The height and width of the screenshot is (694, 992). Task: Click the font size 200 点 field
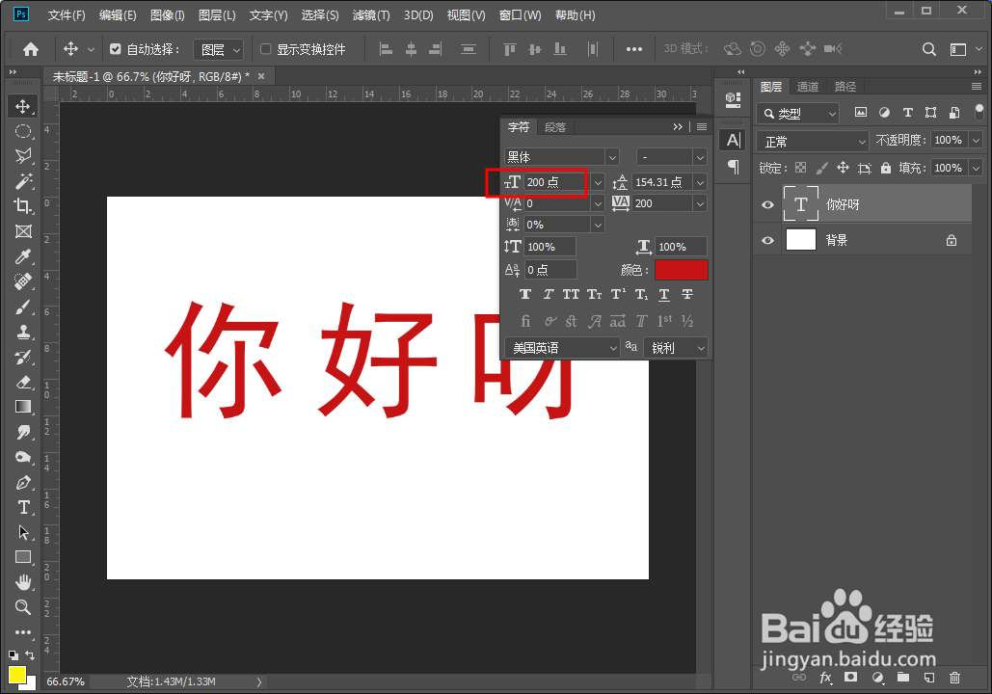(x=557, y=183)
